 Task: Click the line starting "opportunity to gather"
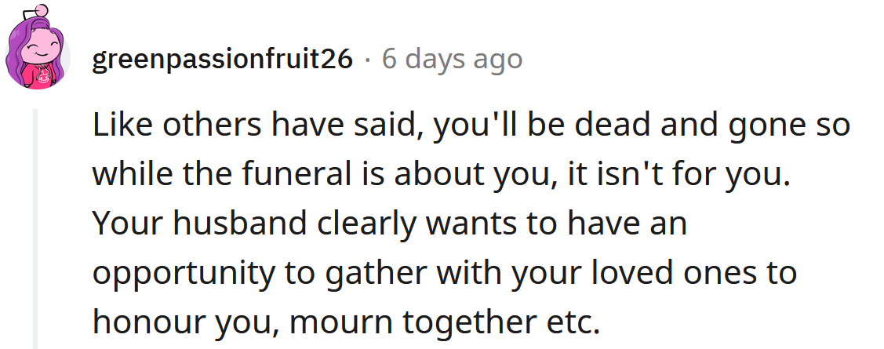tap(444, 273)
